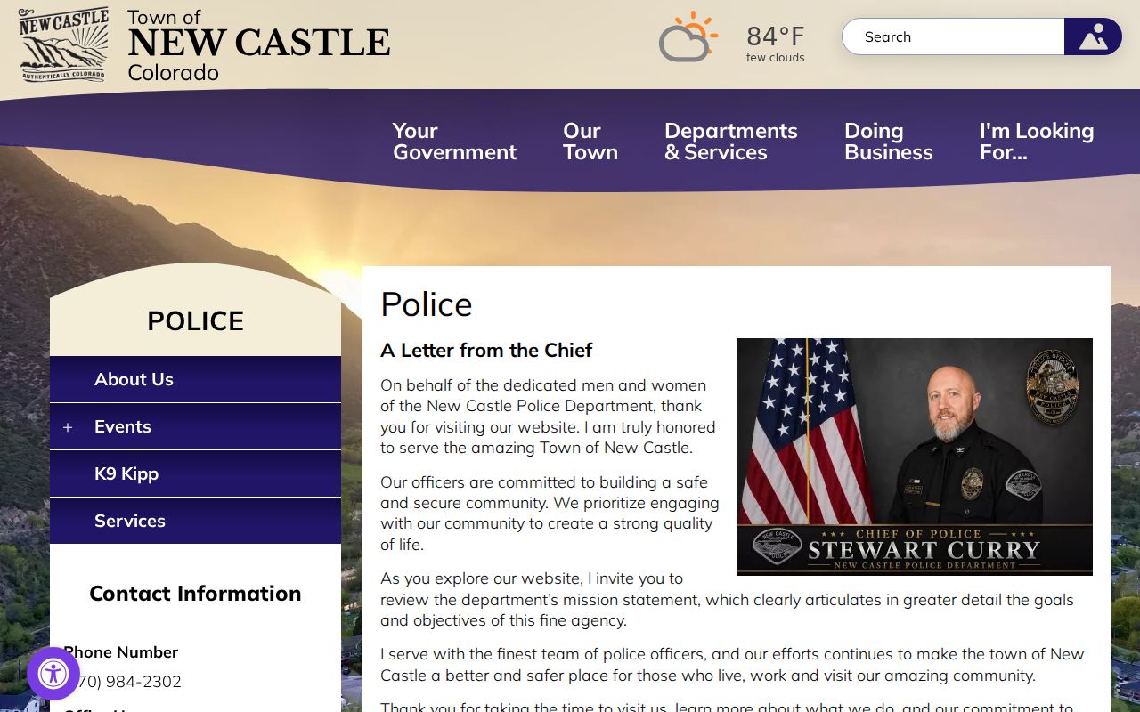Image resolution: width=1140 pixels, height=712 pixels.
Task: Click the 84°F temperature reading
Action: click(x=775, y=36)
